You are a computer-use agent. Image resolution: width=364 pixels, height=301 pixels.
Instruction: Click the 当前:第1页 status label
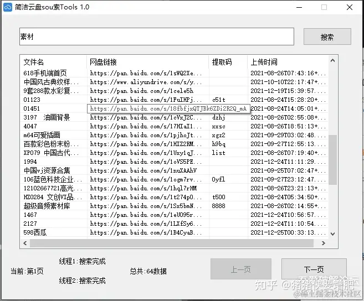[x=27, y=271]
